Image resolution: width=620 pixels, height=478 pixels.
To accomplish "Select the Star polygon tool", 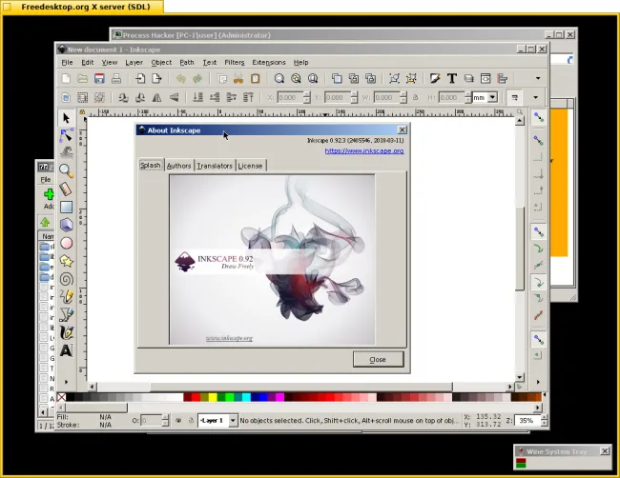I will pyautogui.click(x=66, y=261).
